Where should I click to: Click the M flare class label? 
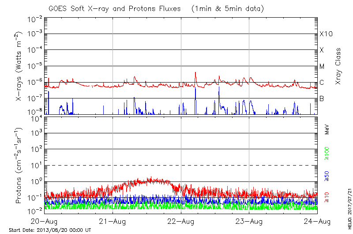(x=322, y=67)
